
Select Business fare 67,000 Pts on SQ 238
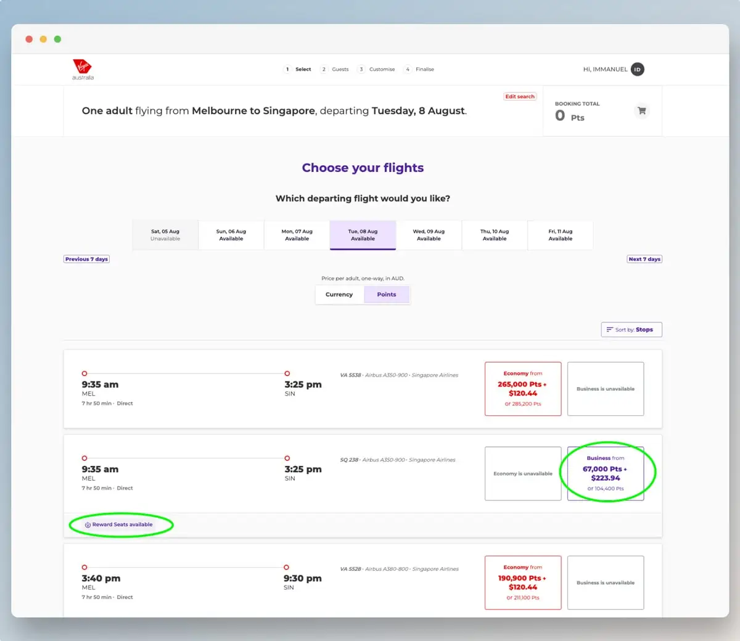[x=605, y=473]
